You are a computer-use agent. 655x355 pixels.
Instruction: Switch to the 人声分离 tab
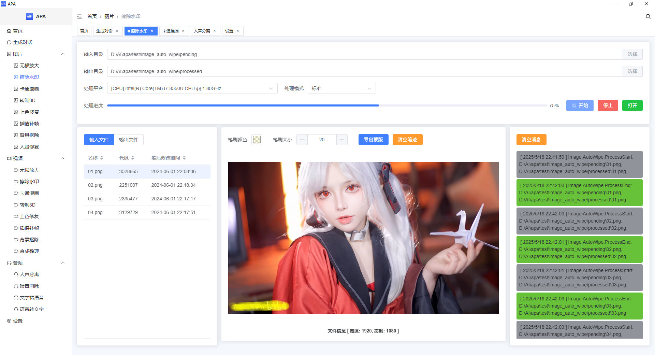point(202,31)
